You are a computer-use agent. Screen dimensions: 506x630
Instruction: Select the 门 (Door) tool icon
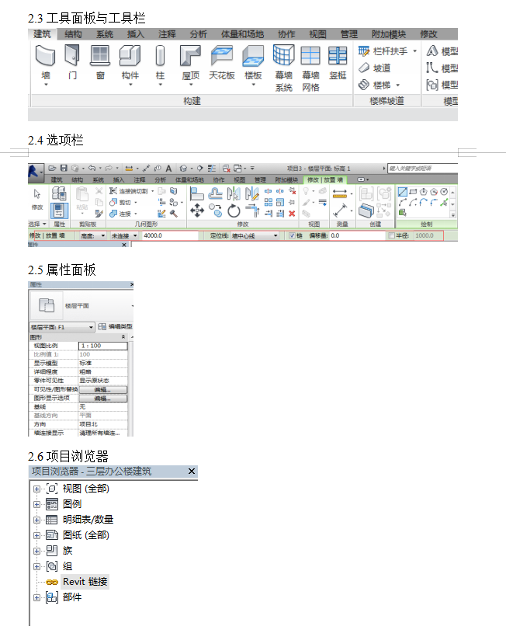[72, 55]
